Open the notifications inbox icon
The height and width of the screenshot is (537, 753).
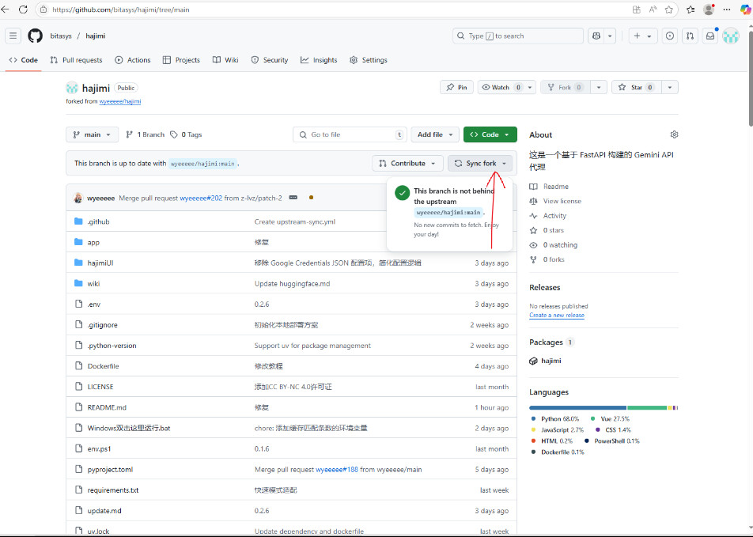[710, 36]
